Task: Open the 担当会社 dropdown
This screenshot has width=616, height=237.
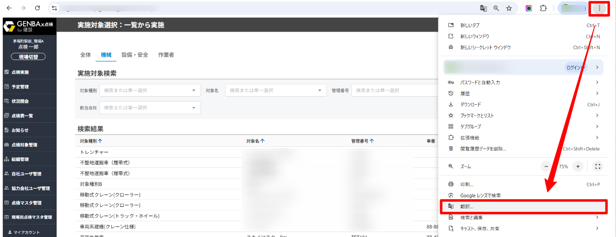Action: point(150,108)
